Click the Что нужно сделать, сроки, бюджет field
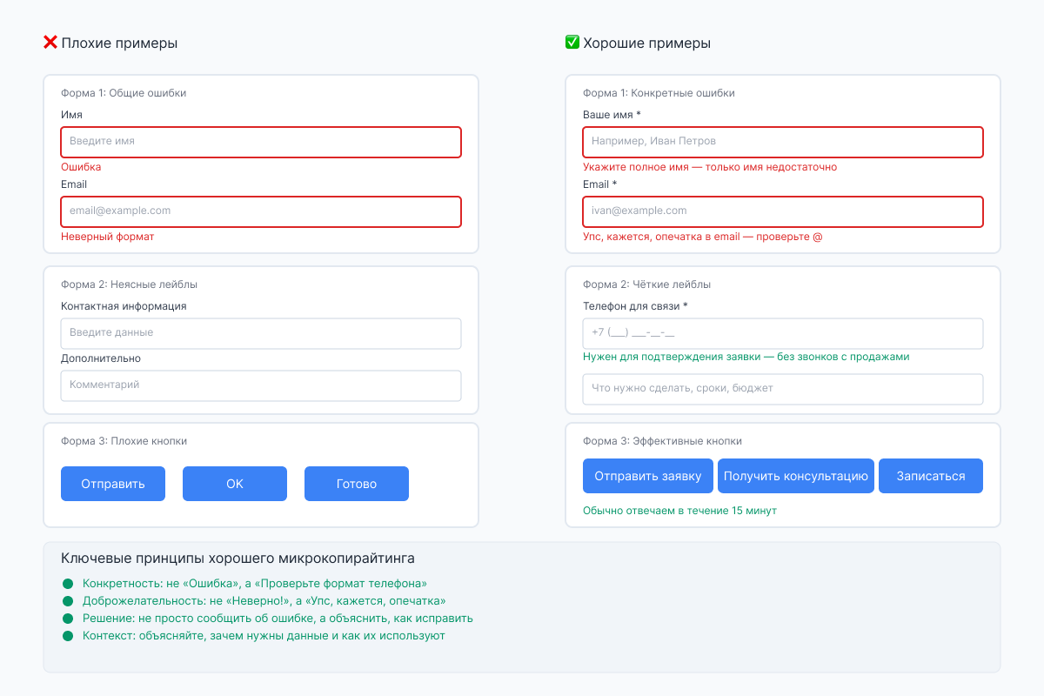 click(x=783, y=389)
